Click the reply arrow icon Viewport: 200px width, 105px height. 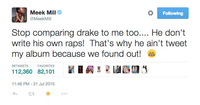[15, 94]
